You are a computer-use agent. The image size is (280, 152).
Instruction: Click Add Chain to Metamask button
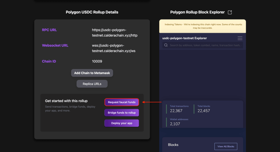pos(92,73)
